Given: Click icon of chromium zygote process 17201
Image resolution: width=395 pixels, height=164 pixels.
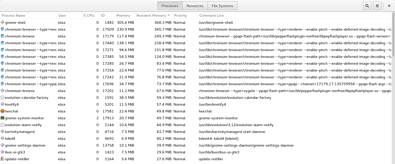Looking at the screenshot, I should coord(3,91).
